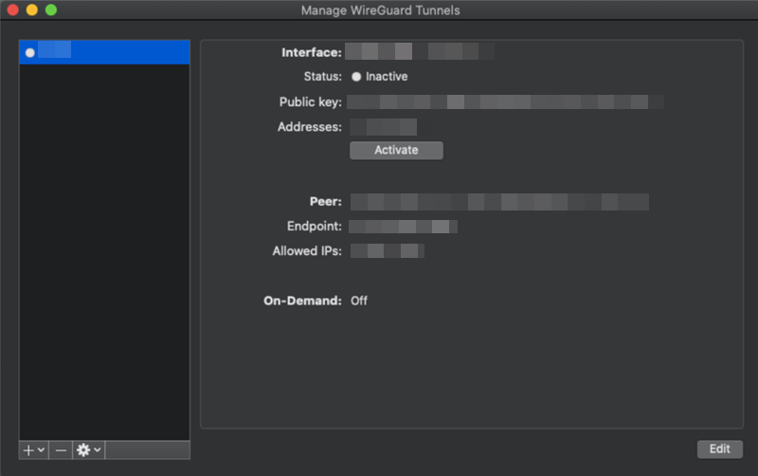
Task: Close the window with the red button
Action: click(x=12, y=10)
